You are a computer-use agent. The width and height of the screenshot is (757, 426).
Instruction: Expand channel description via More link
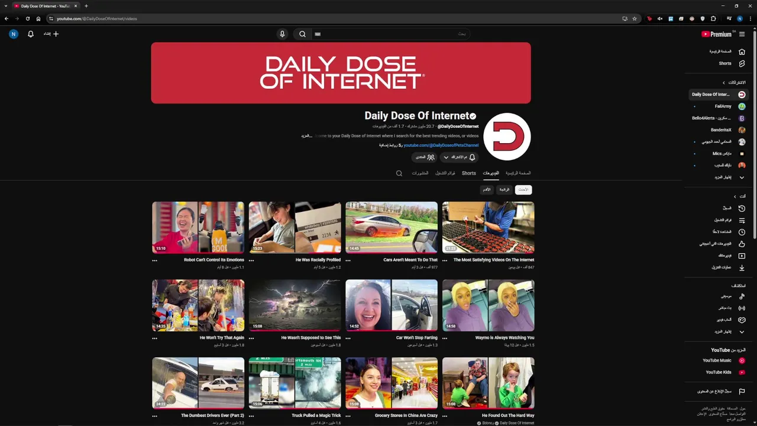(306, 136)
